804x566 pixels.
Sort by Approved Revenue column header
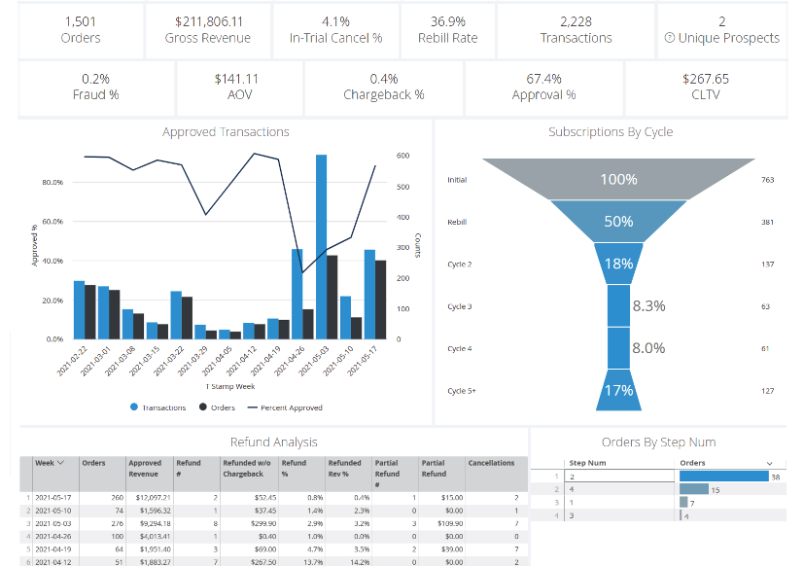146,468
